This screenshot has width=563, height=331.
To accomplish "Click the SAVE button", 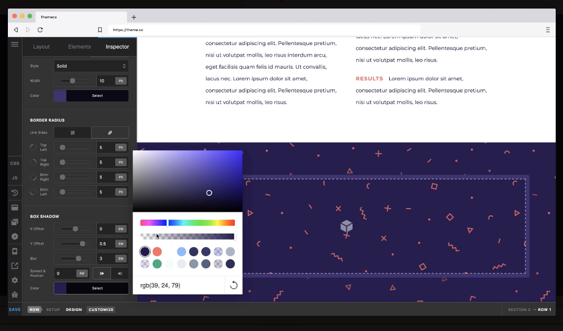I will 15,310.
